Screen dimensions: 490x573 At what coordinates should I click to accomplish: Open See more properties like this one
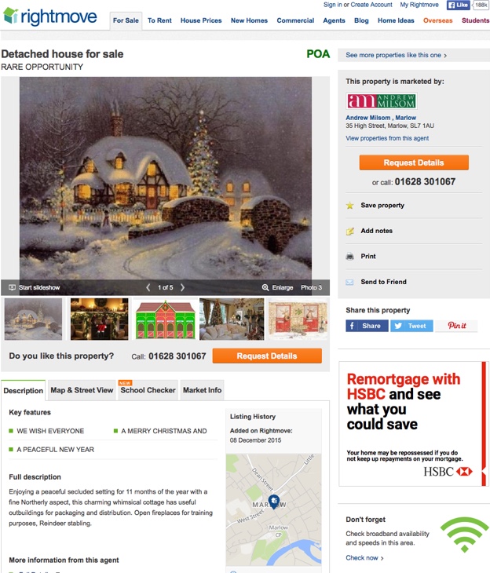[x=396, y=55]
